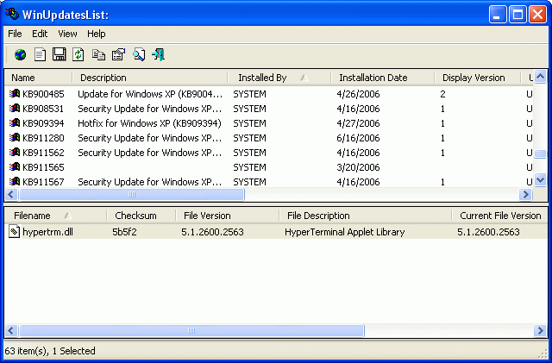
Task: Click the WinUpdatesList title bar app icon
Action: [12, 14]
